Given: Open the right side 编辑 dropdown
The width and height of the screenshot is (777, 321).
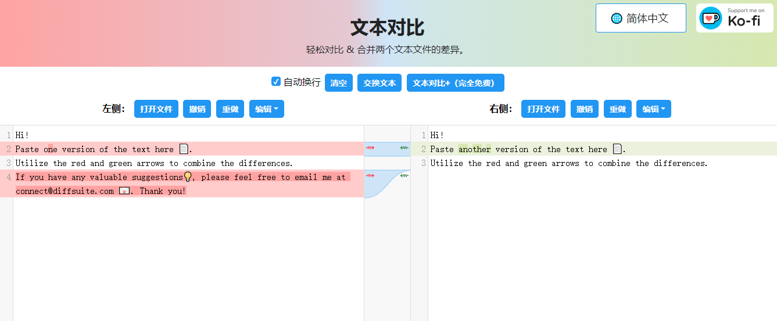Looking at the screenshot, I should [x=654, y=109].
